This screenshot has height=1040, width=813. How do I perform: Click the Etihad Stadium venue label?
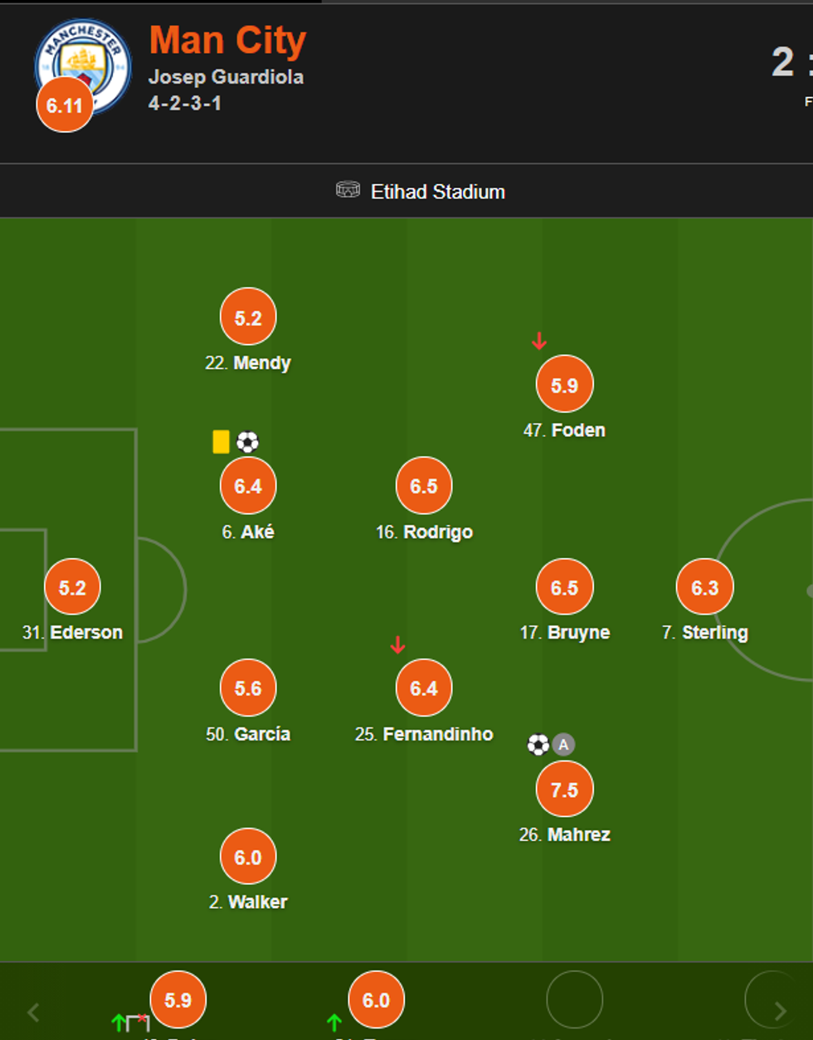[x=437, y=192]
